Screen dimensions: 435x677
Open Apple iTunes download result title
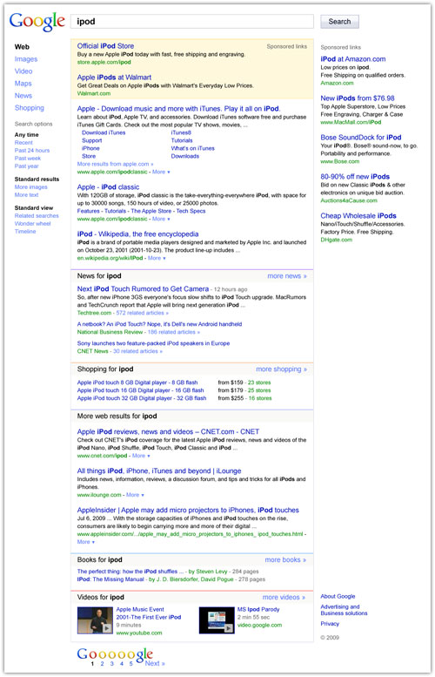(x=178, y=109)
